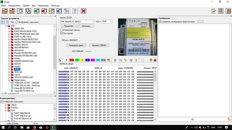Click the history file browse '...' button
This screenshot has width=232, height=130.
coord(200,22)
